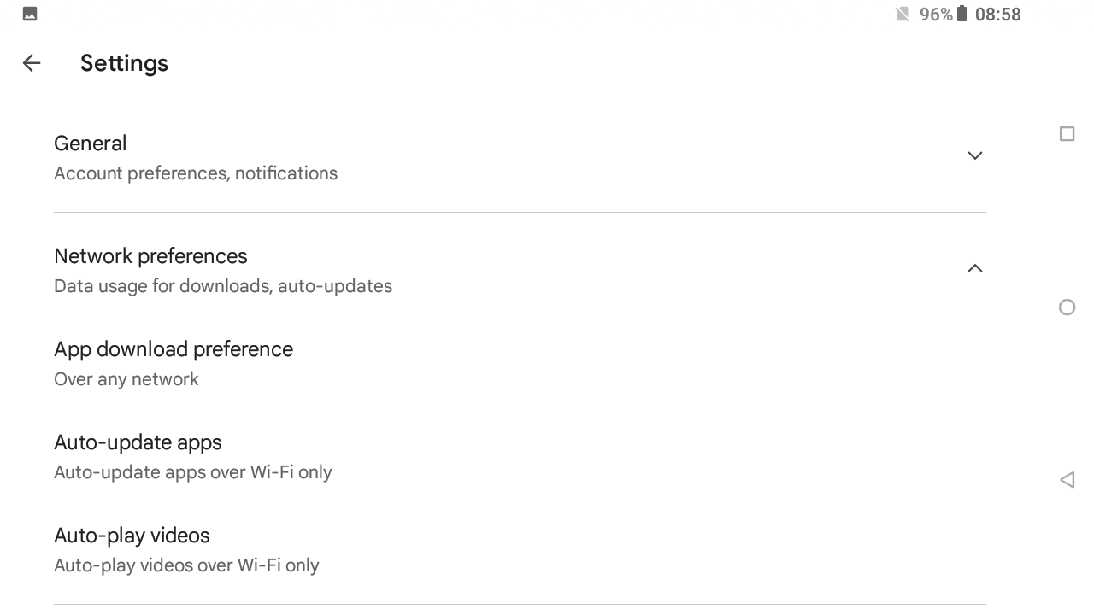Tap 'Over any network' subtitle
1094x615 pixels.
[126, 379]
